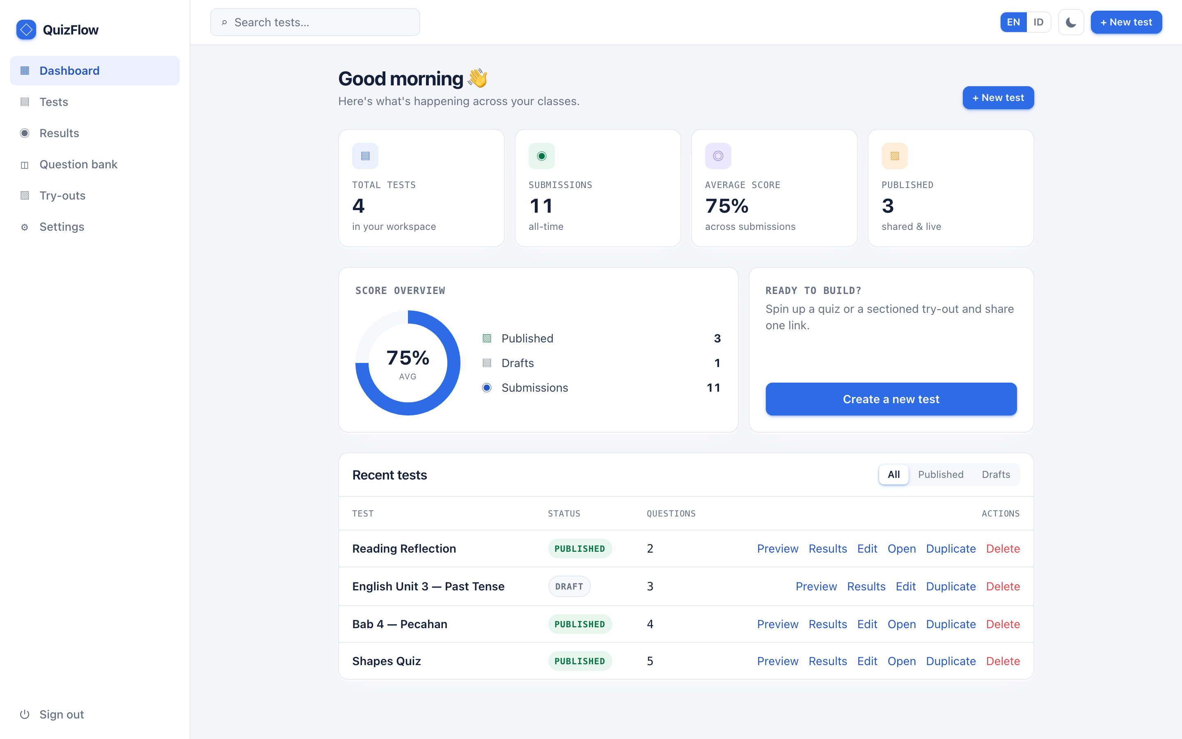Select the Drafts filter tab in Recent tests
This screenshot has height=739, width=1182.
[996, 475]
